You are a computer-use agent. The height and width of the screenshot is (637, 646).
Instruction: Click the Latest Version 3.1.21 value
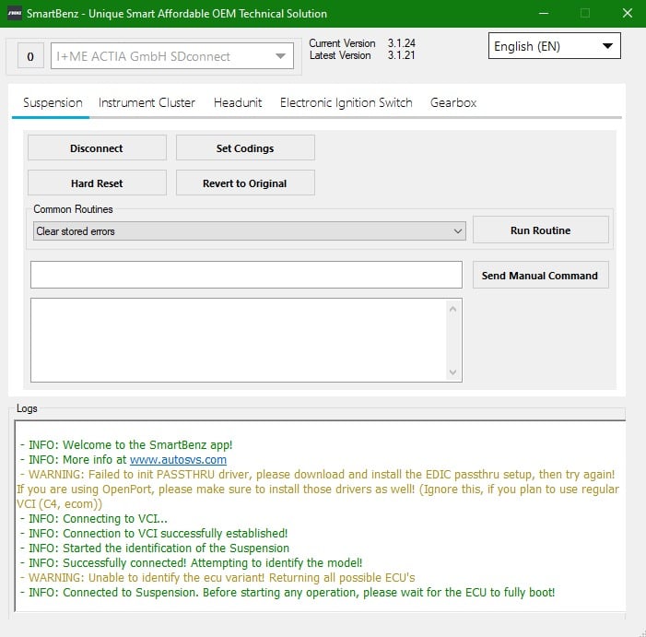click(x=401, y=55)
